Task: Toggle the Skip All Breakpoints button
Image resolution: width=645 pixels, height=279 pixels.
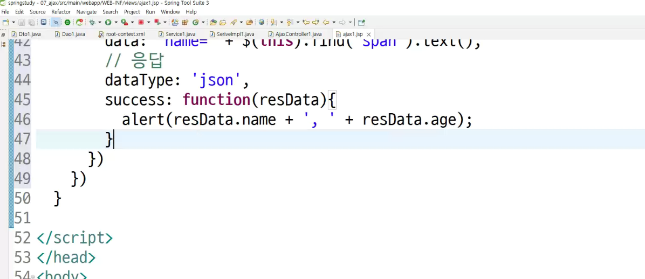Action: [x=56, y=22]
